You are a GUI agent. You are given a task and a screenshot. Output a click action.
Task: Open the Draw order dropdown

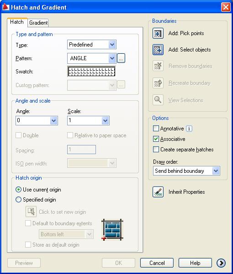point(186,171)
